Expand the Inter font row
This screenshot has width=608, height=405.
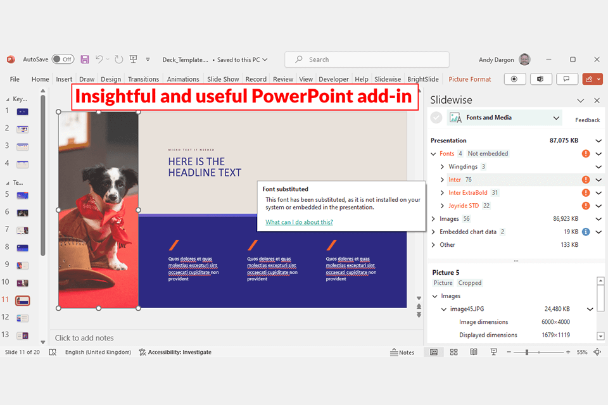point(442,180)
